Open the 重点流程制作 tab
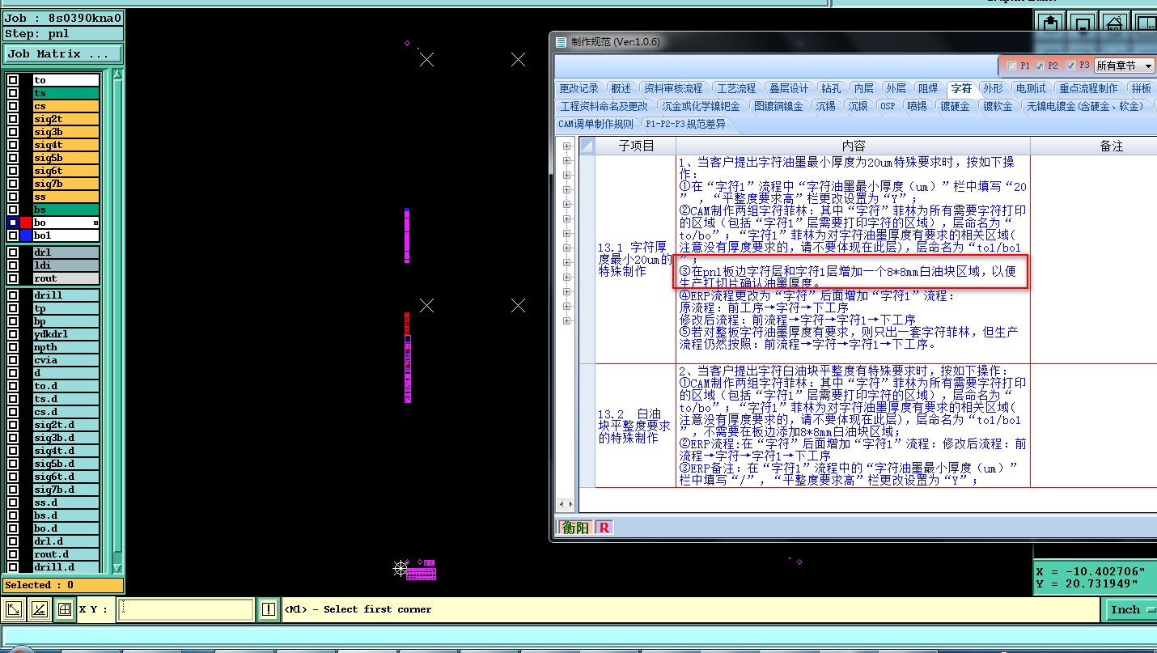The image size is (1157, 653). (x=1088, y=88)
